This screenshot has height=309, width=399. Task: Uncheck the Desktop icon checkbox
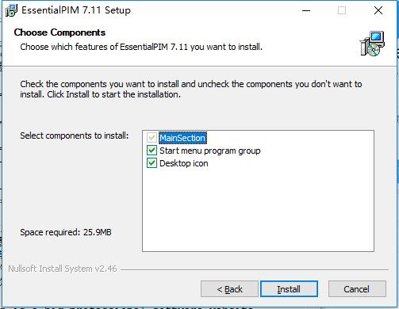[152, 163]
